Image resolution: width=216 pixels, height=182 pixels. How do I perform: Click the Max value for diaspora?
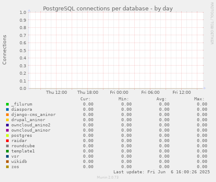point(202,109)
